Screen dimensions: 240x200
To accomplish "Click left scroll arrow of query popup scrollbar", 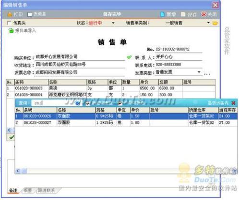I will coord(18,171).
